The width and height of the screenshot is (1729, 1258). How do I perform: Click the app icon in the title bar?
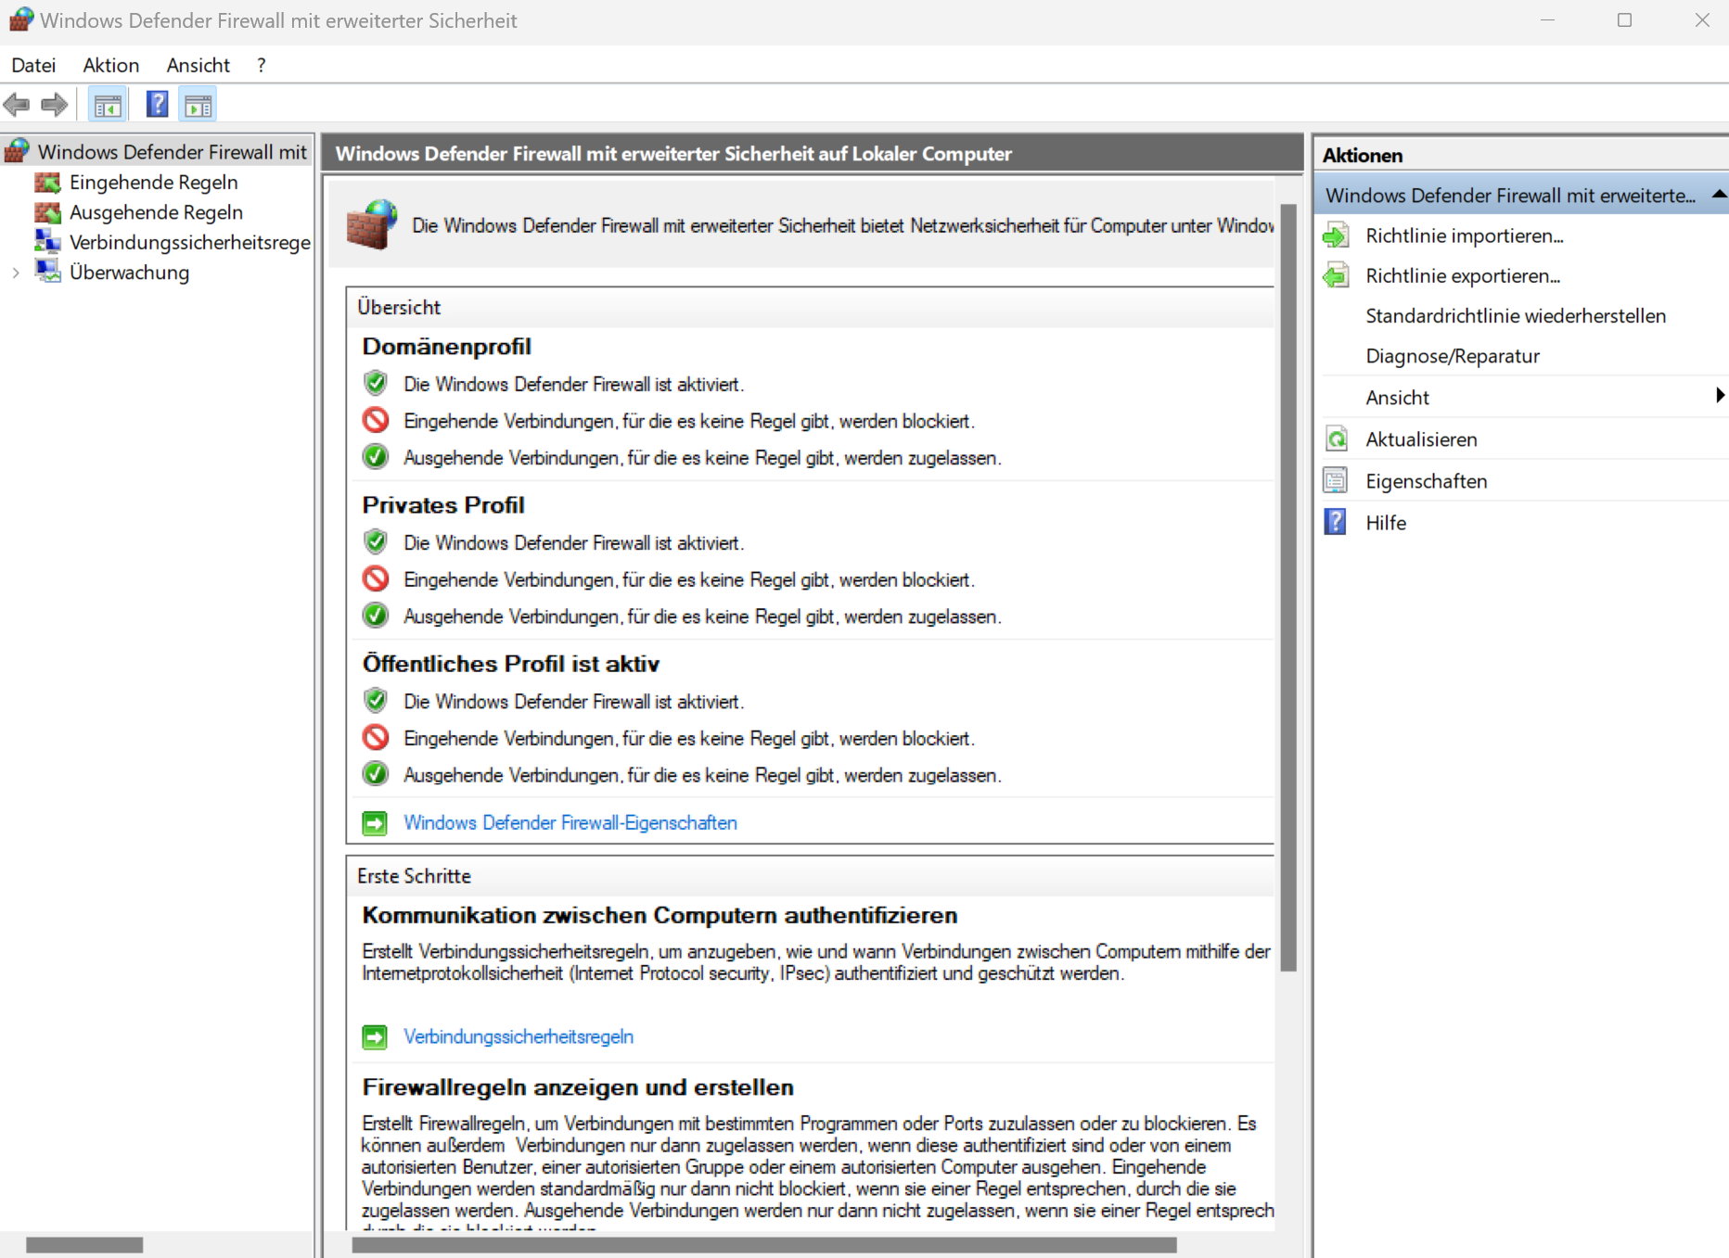21,19
